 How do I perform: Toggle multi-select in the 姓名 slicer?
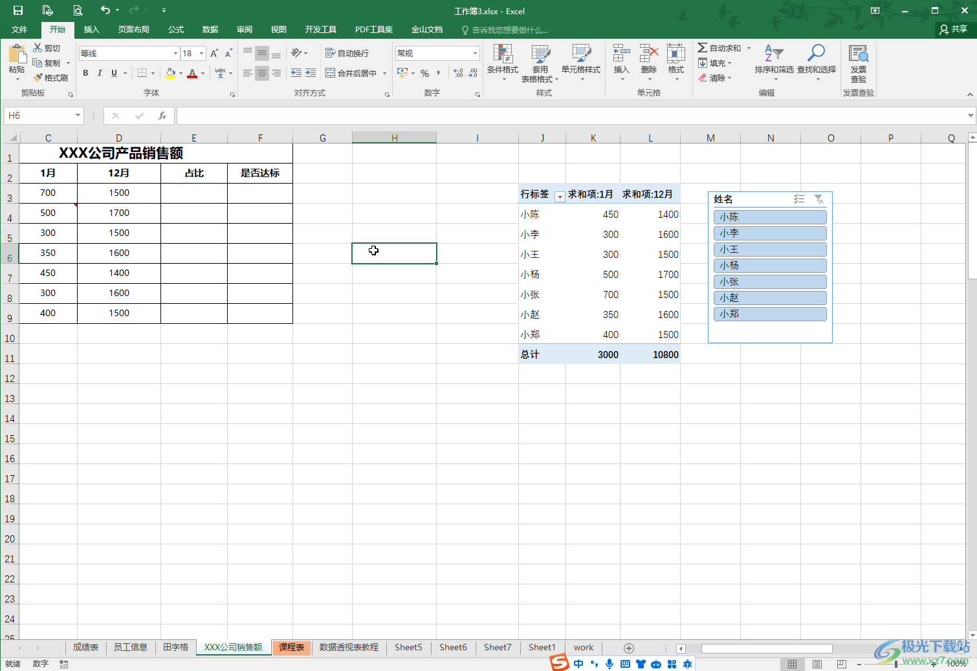799,199
